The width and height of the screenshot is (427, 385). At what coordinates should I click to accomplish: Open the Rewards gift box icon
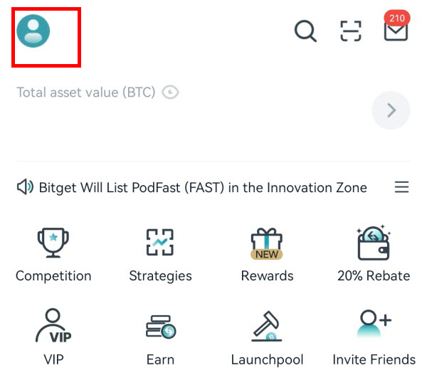(x=267, y=243)
